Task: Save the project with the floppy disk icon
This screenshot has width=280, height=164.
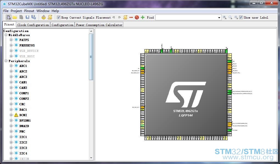Action: (x=27, y=17)
